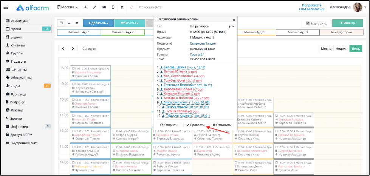Switch to Неделя view tab

tap(341, 49)
